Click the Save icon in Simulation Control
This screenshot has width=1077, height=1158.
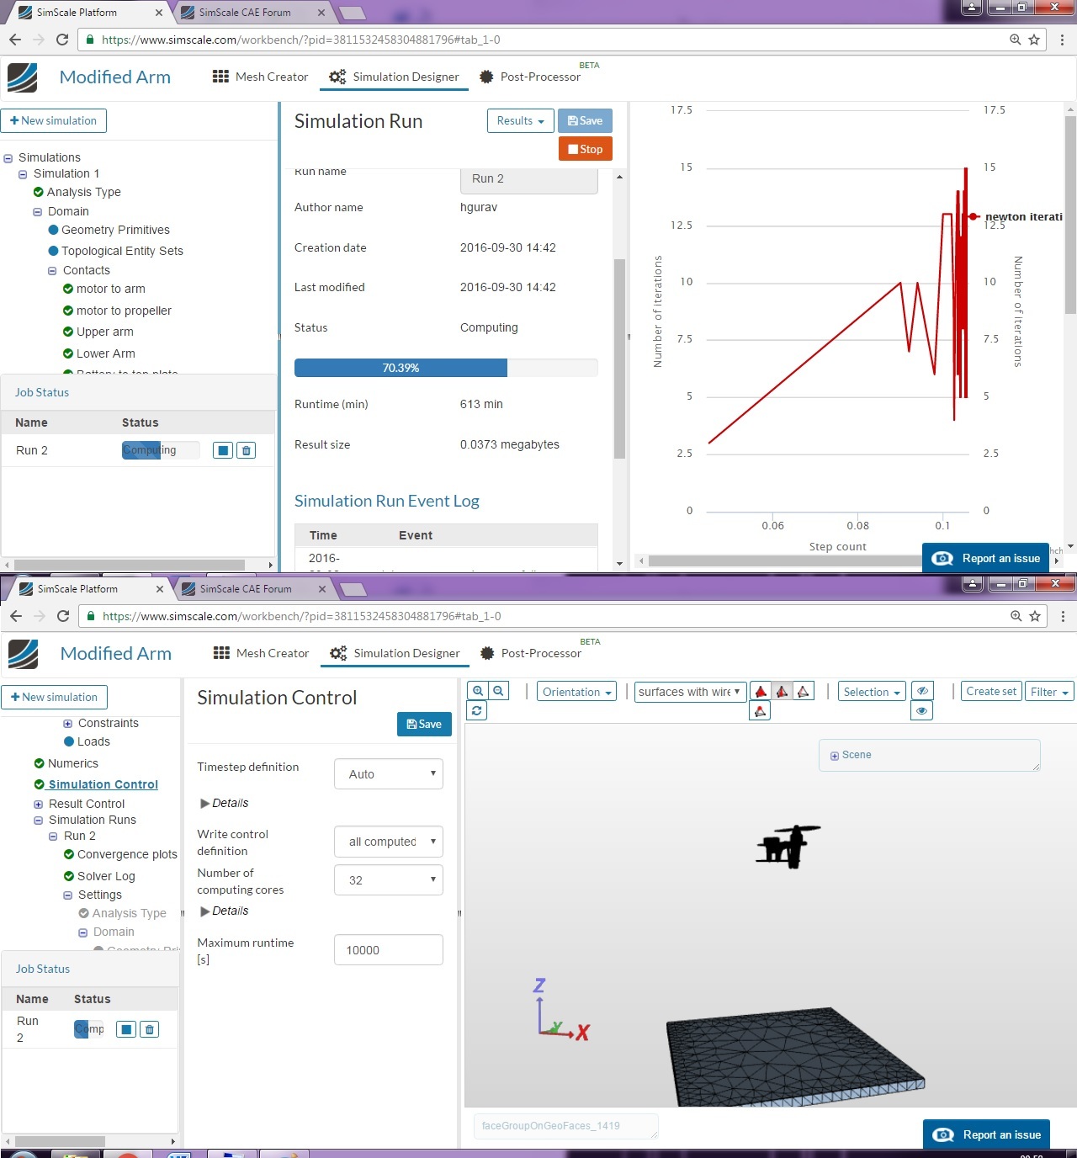pyautogui.click(x=424, y=724)
